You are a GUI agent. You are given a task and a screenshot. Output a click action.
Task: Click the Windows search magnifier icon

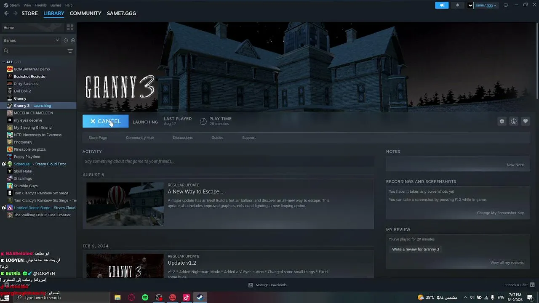point(19,298)
